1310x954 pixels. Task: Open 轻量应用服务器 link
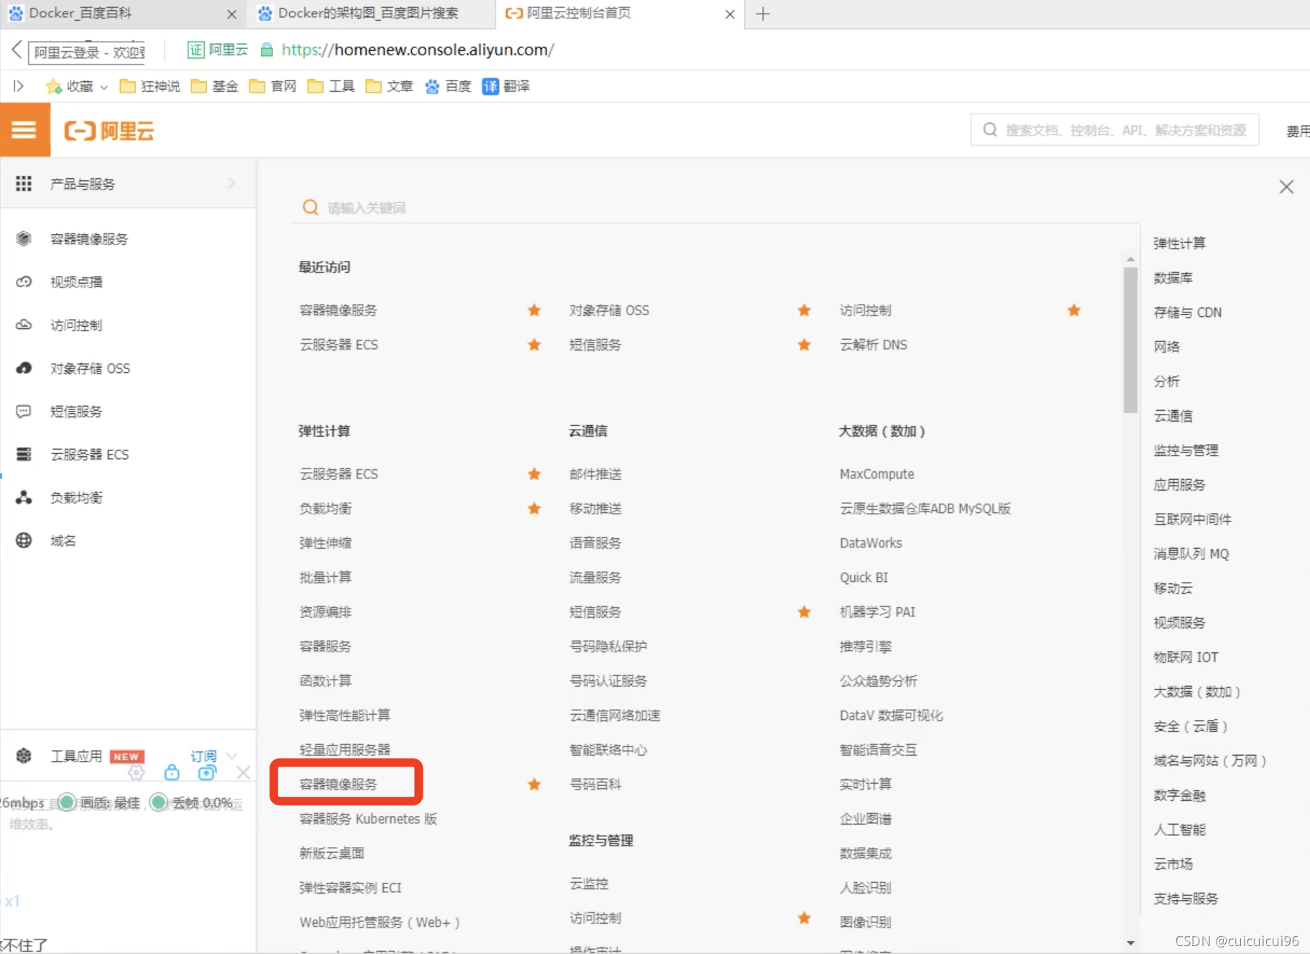pos(345,750)
